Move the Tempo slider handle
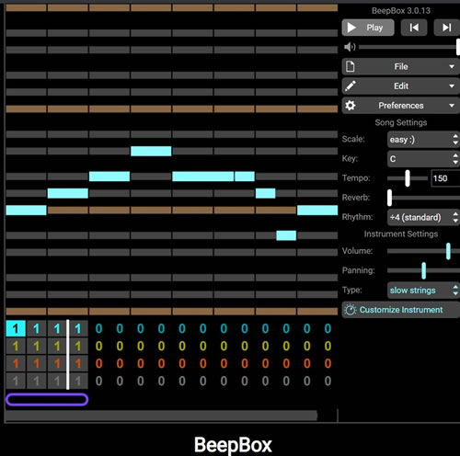This screenshot has height=456, width=460. 408,178
